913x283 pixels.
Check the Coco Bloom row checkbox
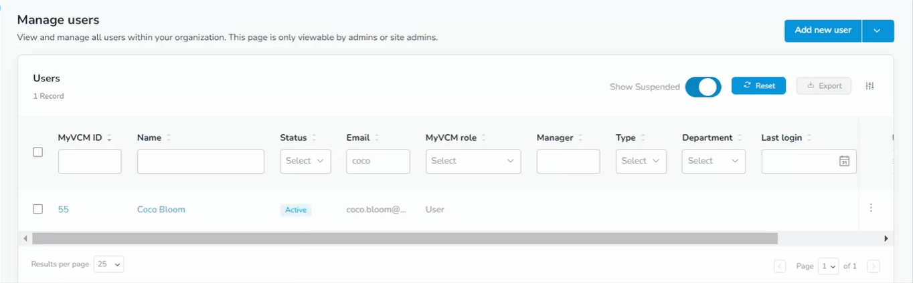38,209
